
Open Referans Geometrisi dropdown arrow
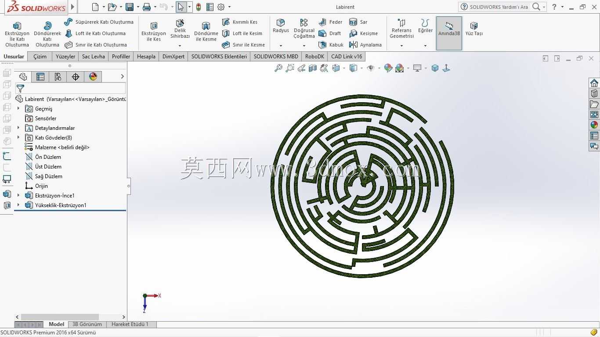401,46
